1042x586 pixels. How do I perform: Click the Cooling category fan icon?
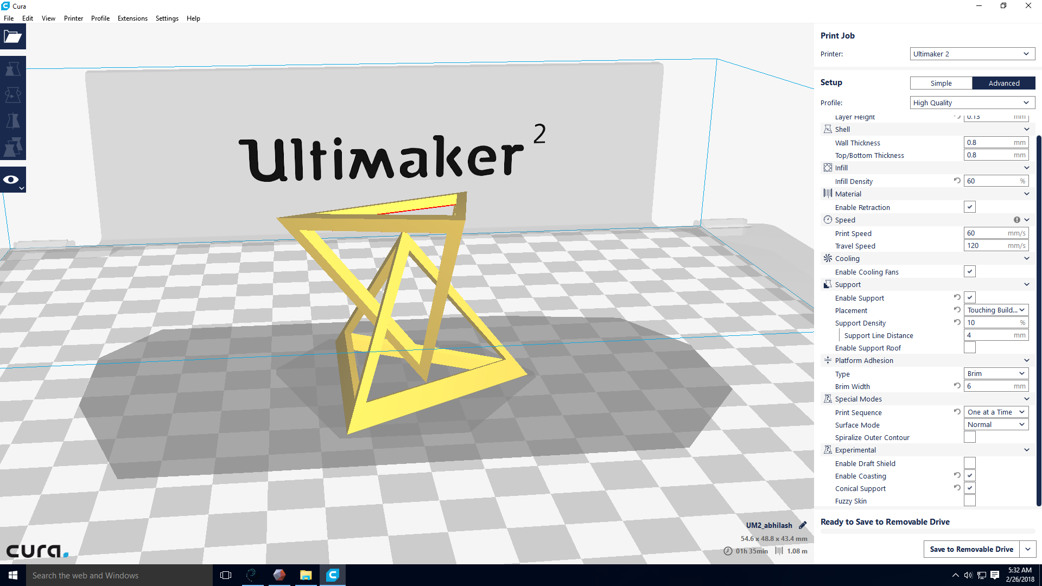coord(828,258)
